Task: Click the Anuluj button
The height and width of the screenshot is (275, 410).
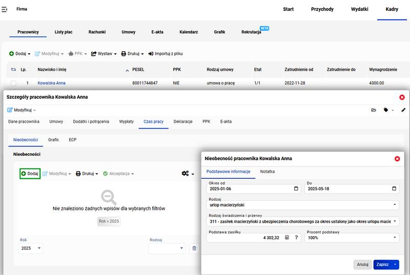Action: pos(362,264)
